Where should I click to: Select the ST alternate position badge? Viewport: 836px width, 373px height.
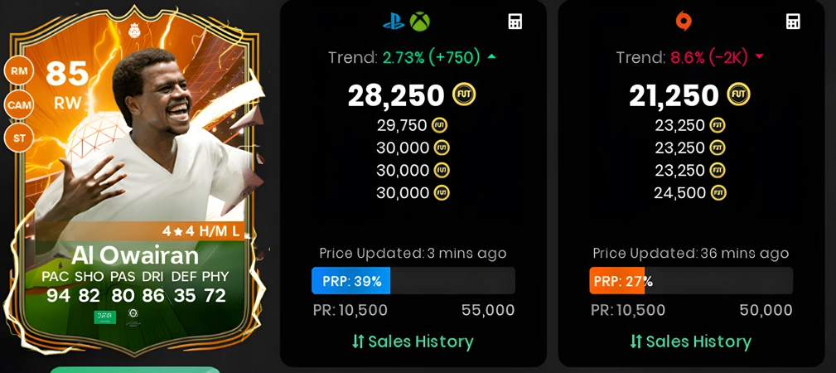point(19,138)
